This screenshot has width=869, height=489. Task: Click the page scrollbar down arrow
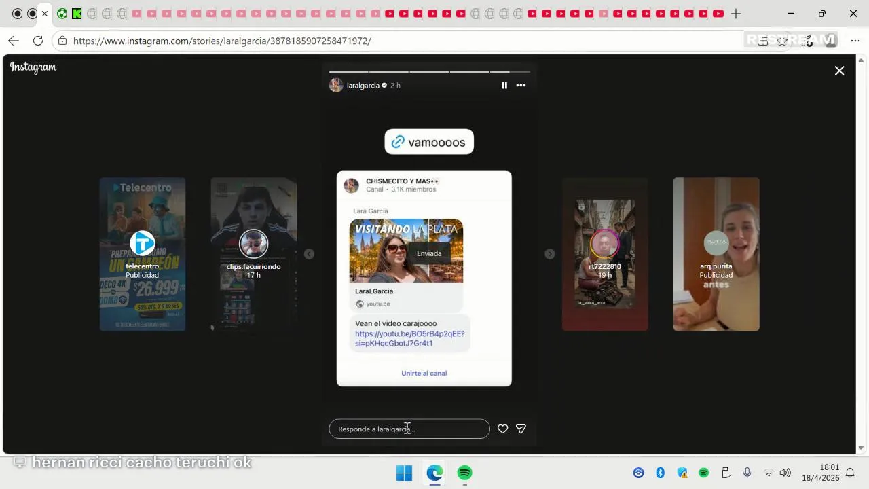click(x=862, y=448)
